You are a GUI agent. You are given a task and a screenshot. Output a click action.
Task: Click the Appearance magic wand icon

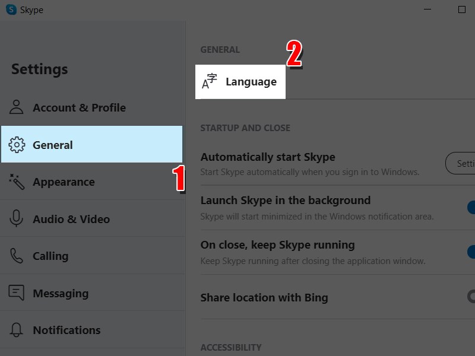click(17, 182)
